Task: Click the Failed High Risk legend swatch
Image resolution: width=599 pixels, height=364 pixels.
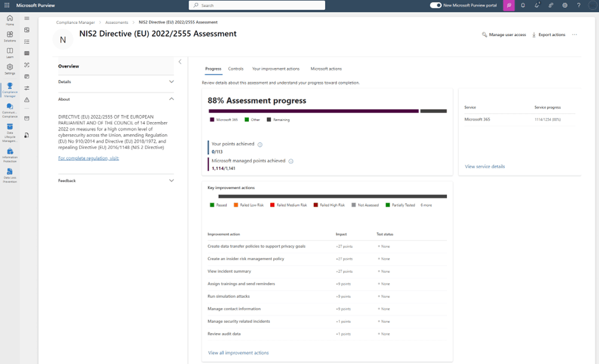Action: pyautogui.click(x=316, y=206)
